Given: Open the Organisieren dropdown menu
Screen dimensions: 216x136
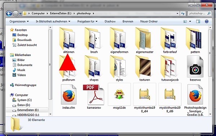Looking at the screenshot, I should pyautogui.click(x=19, y=22).
